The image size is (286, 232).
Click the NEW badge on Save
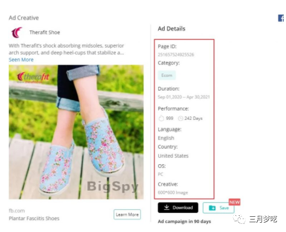pyautogui.click(x=234, y=202)
